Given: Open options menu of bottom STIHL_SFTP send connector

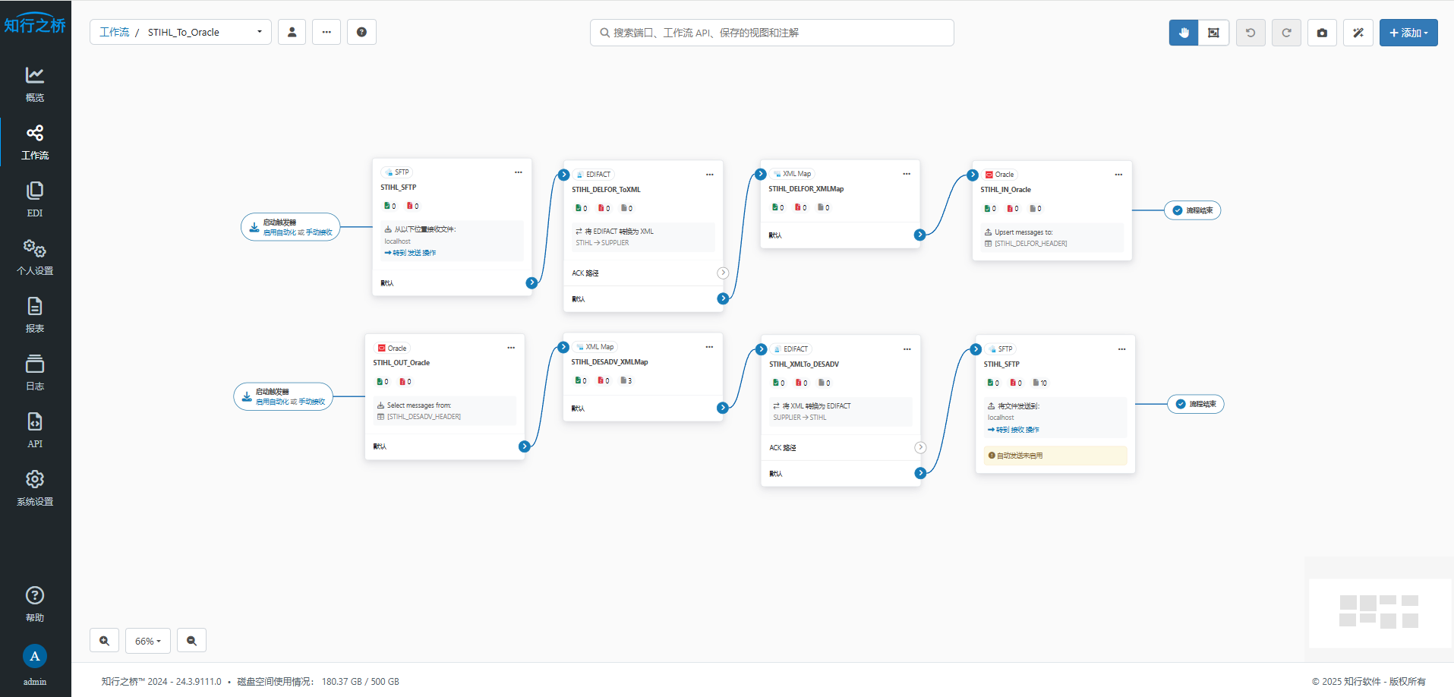Looking at the screenshot, I should click(1121, 349).
